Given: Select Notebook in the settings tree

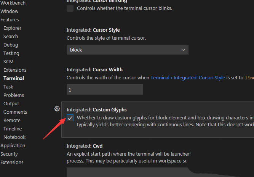Looking at the screenshot, I should click(x=14, y=137).
